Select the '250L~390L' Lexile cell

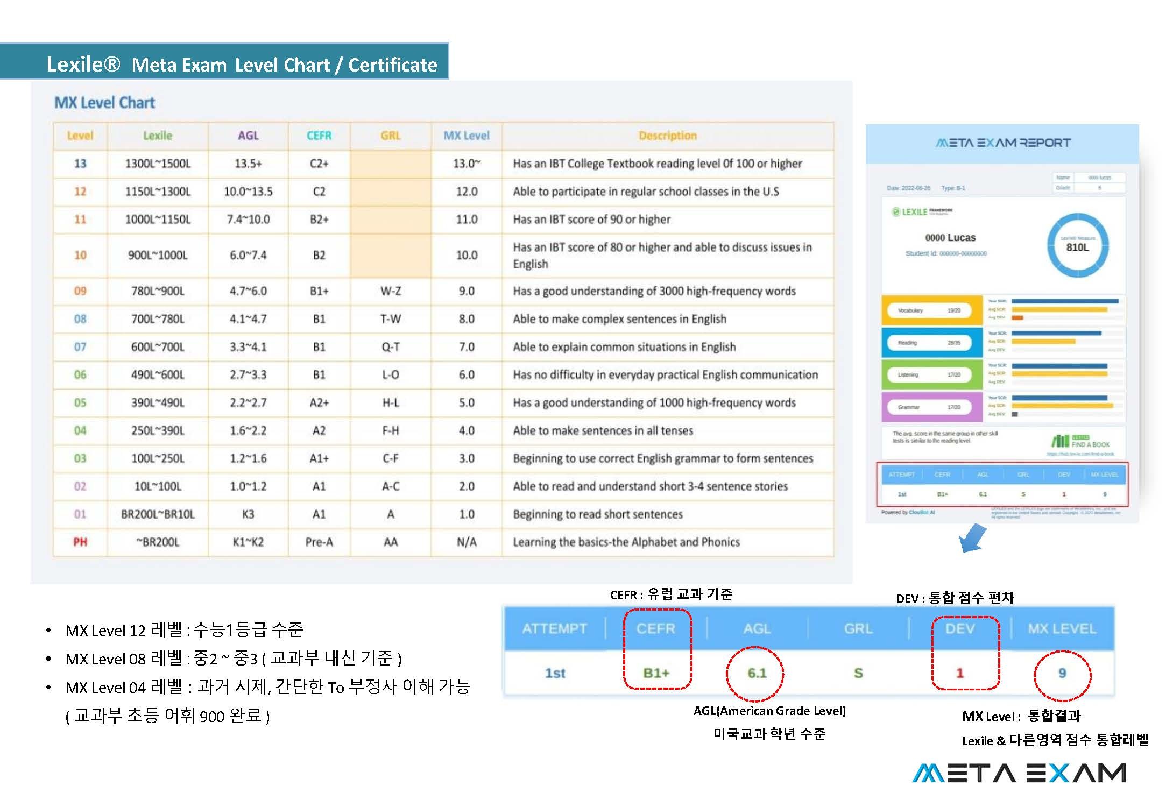coord(158,431)
